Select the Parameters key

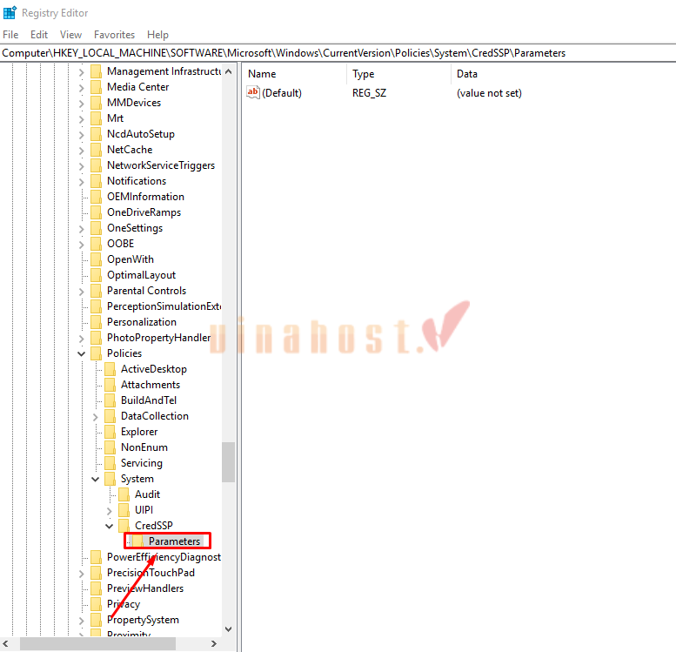tap(174, 541)
